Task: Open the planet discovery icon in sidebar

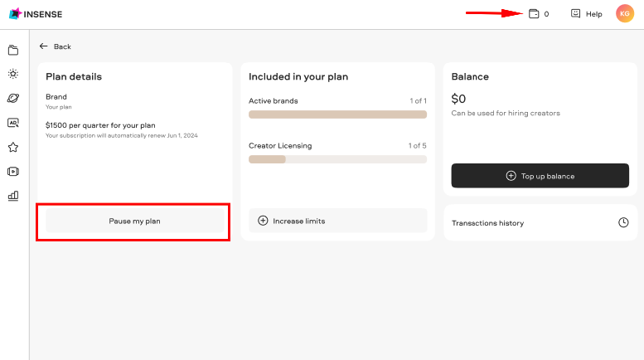Action: pyautogui.click(x=13, y=98)
